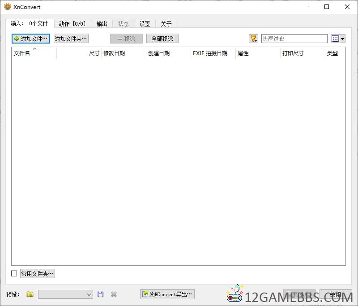Maximize the XnConvert window
This screenshot has height=306, width=358.
tap(327, 7)
